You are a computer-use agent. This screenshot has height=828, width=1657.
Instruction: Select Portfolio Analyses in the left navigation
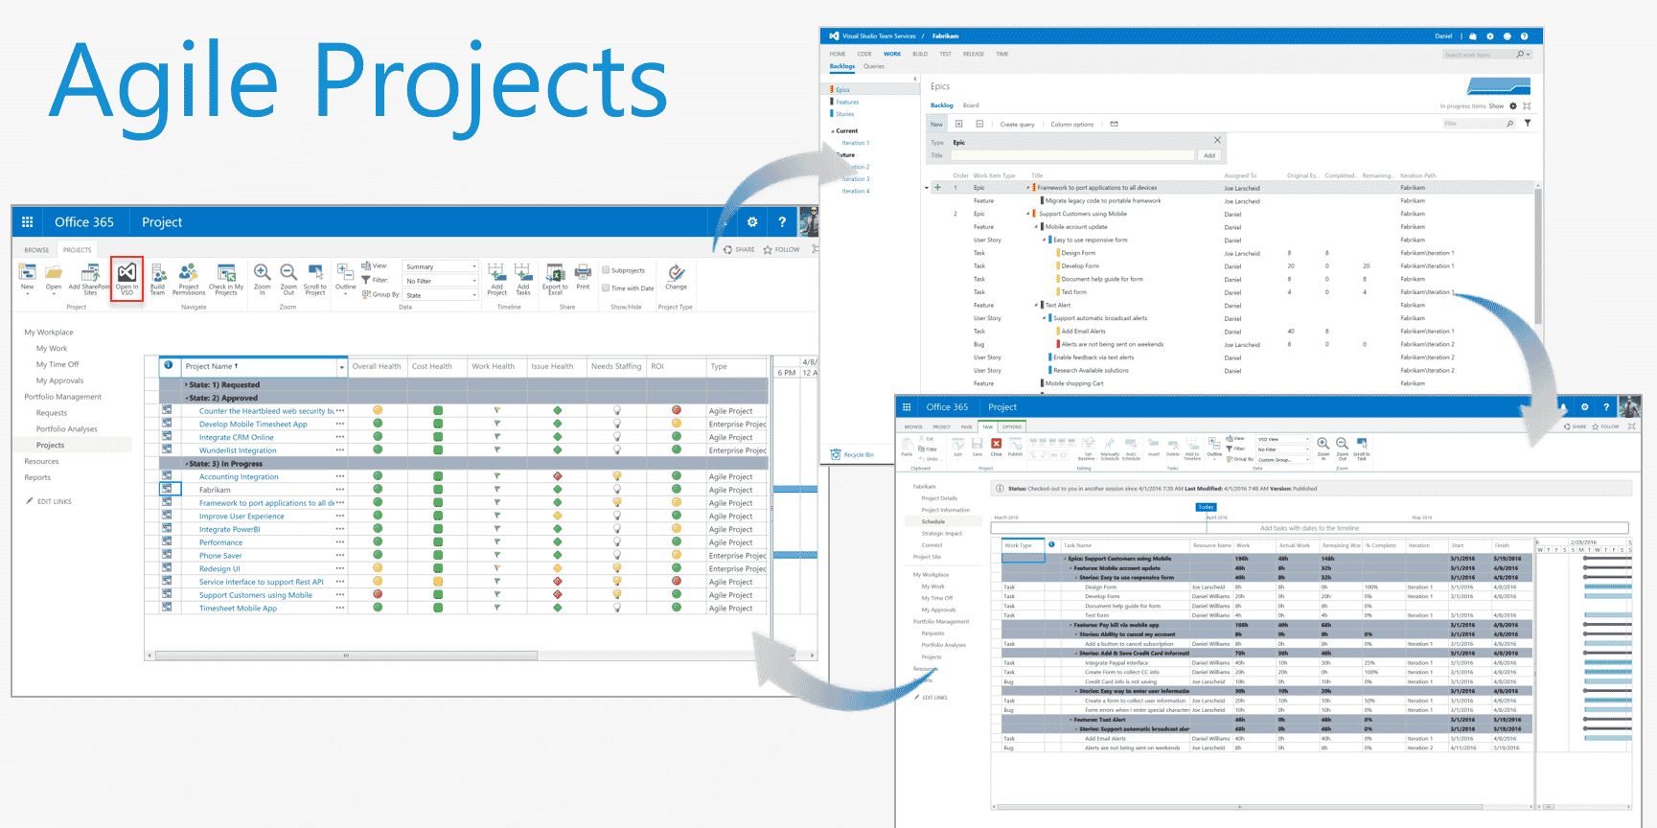(66, 429)
